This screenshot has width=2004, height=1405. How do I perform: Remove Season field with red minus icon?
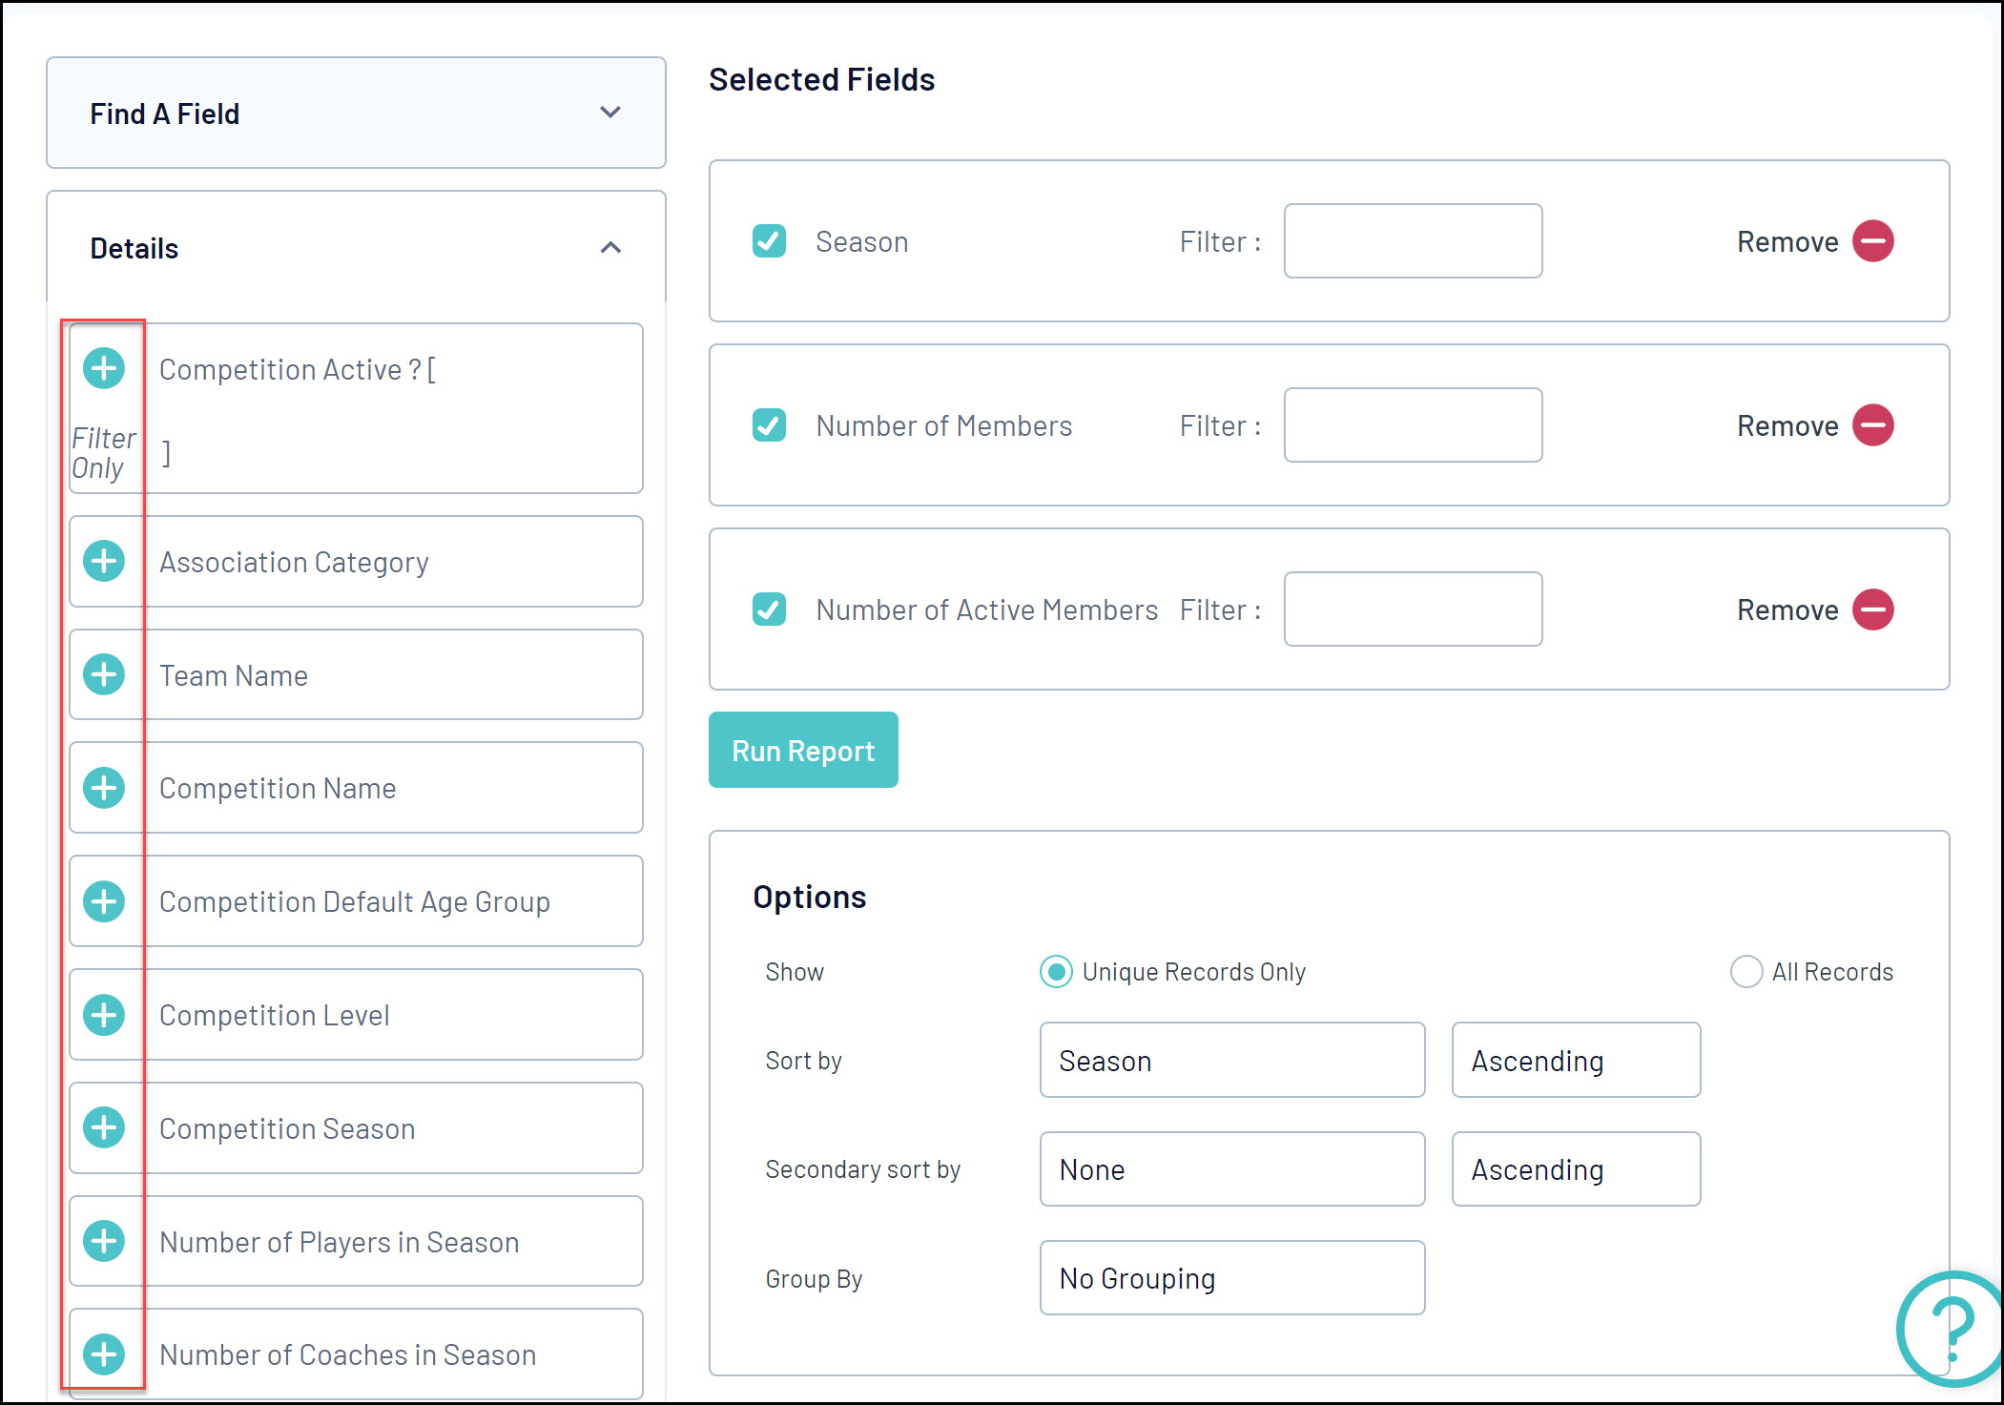[1872, 241]
